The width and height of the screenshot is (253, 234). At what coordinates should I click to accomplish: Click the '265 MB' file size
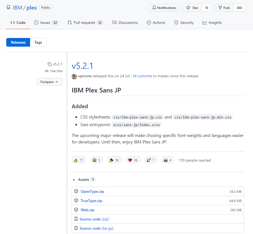click(236, 210)
